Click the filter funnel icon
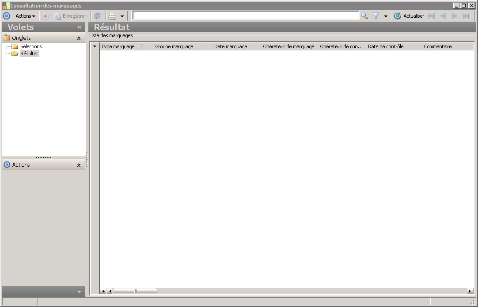 pos(376,16)
